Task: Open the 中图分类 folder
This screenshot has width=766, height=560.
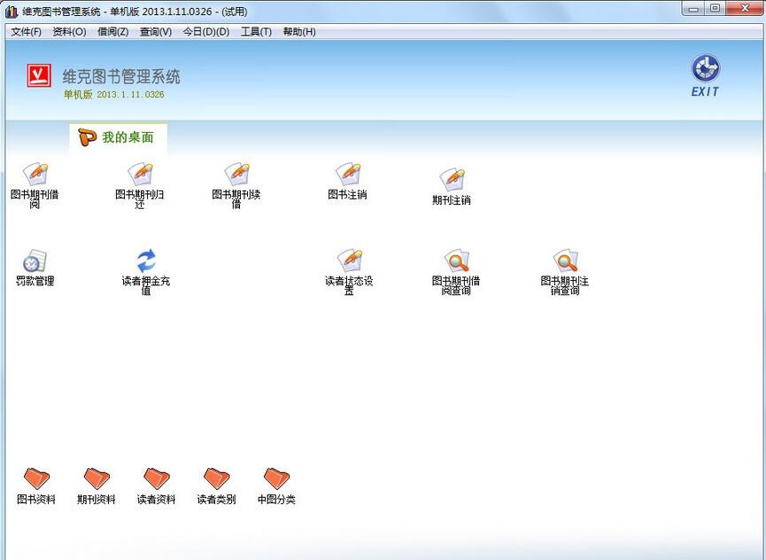Action: (x=275, y=480)
